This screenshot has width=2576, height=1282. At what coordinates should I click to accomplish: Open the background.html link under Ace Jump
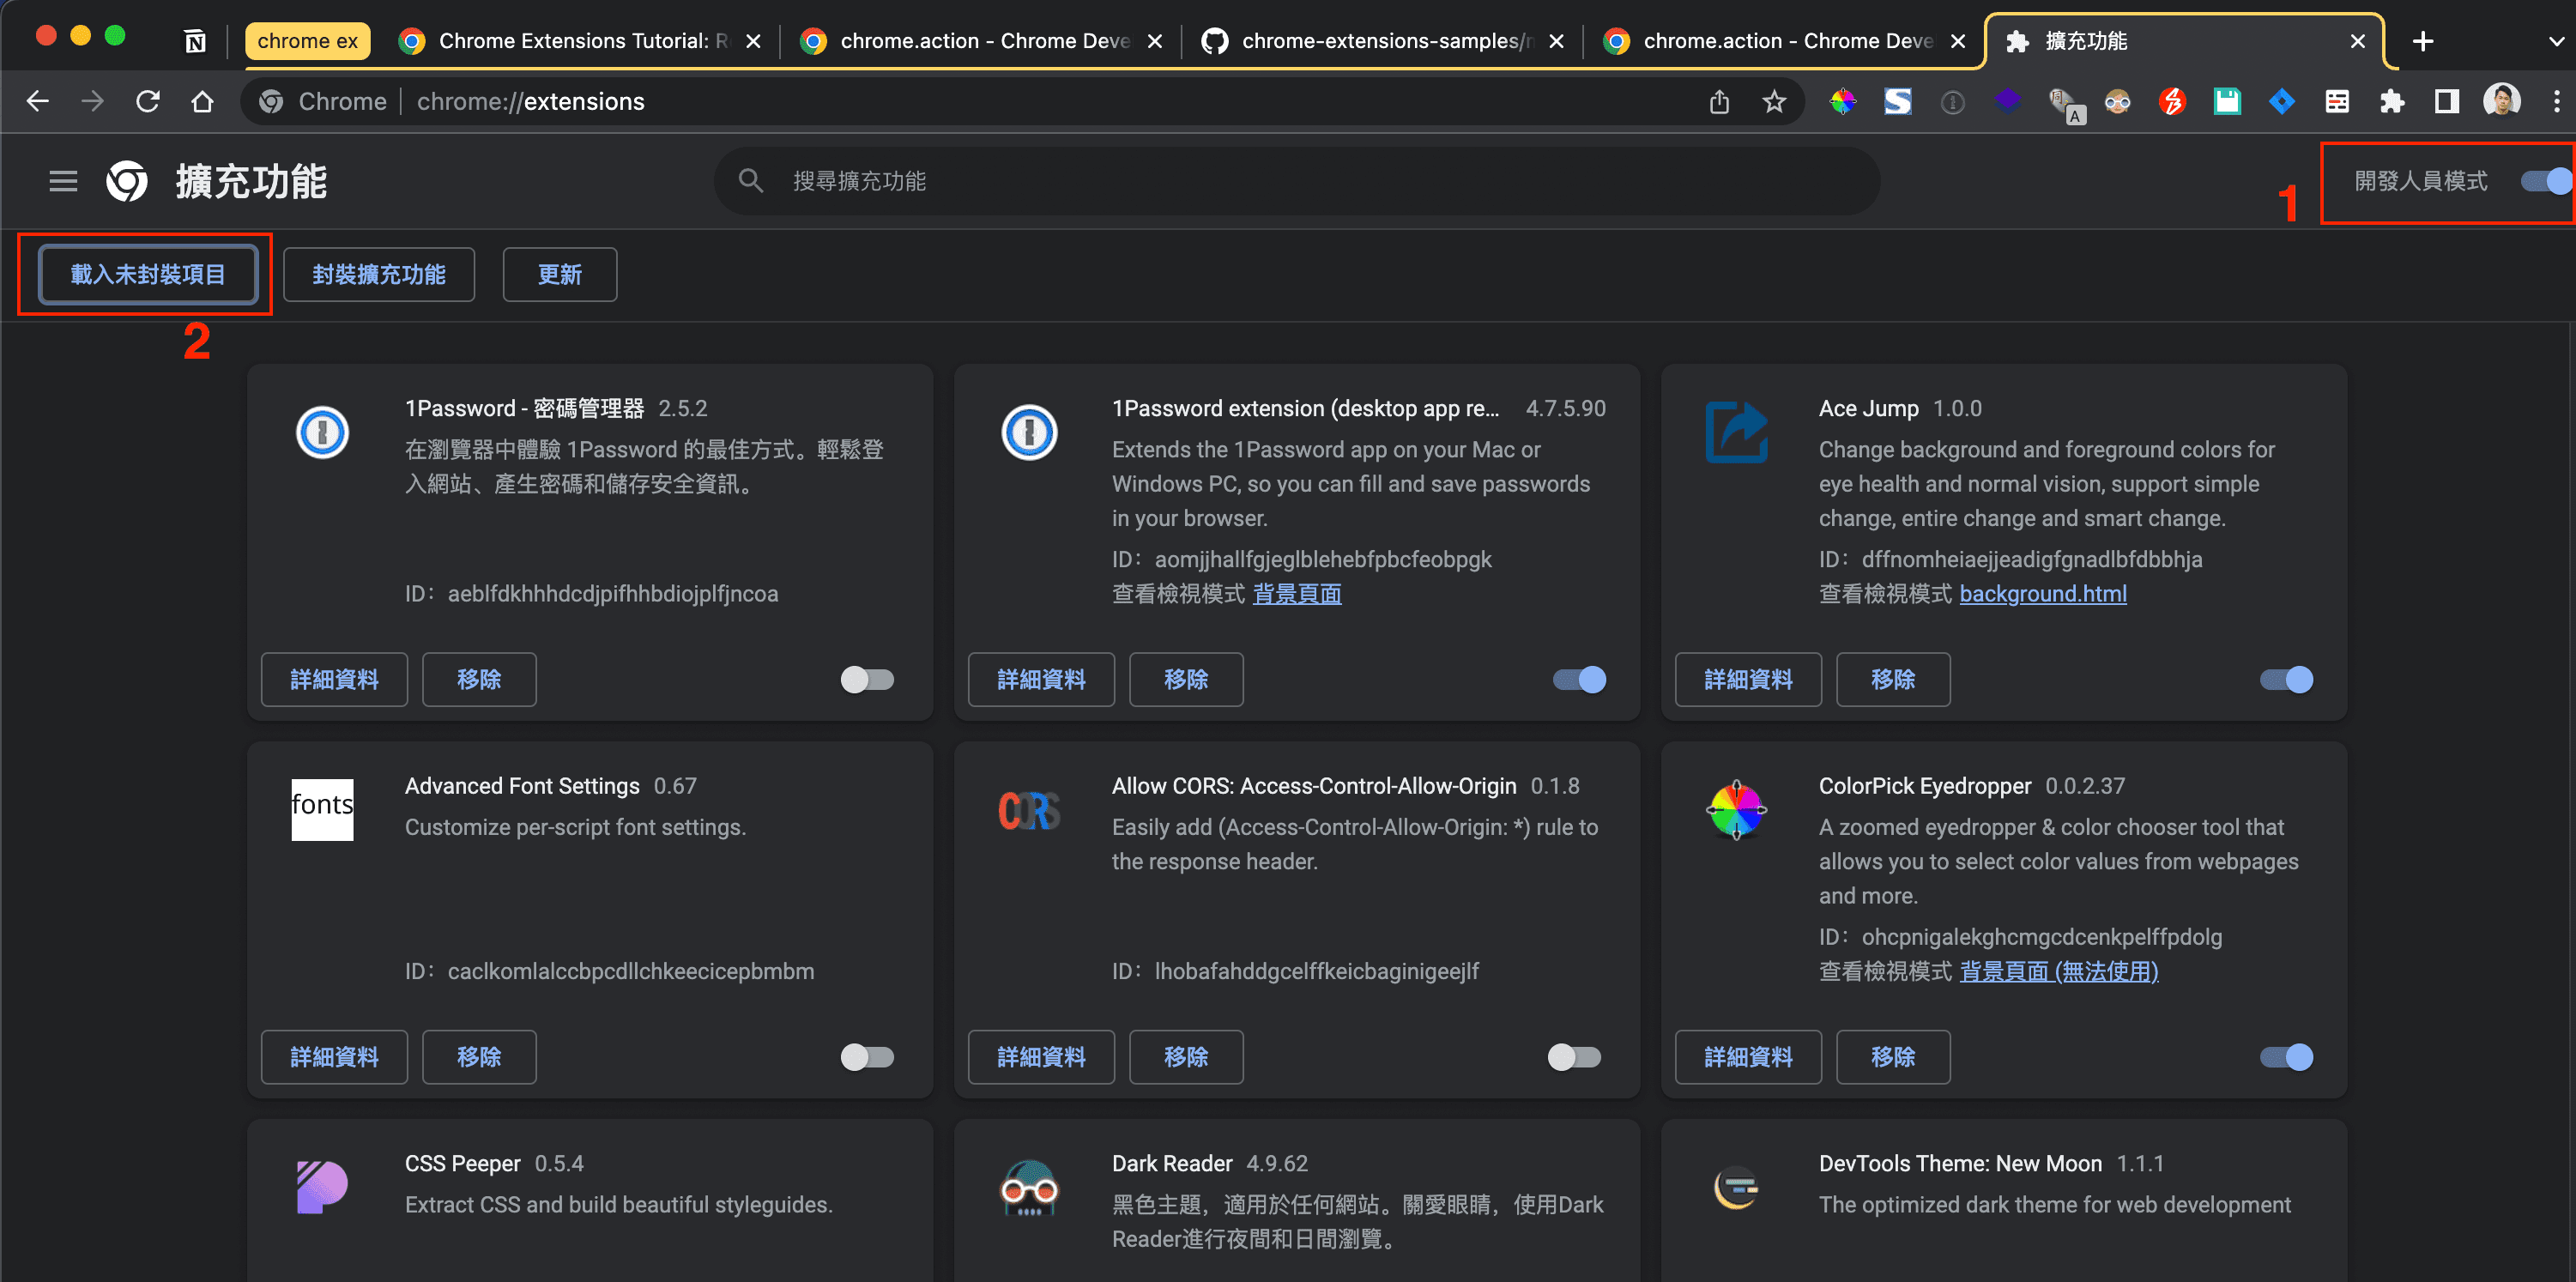tap(2042, 594)
